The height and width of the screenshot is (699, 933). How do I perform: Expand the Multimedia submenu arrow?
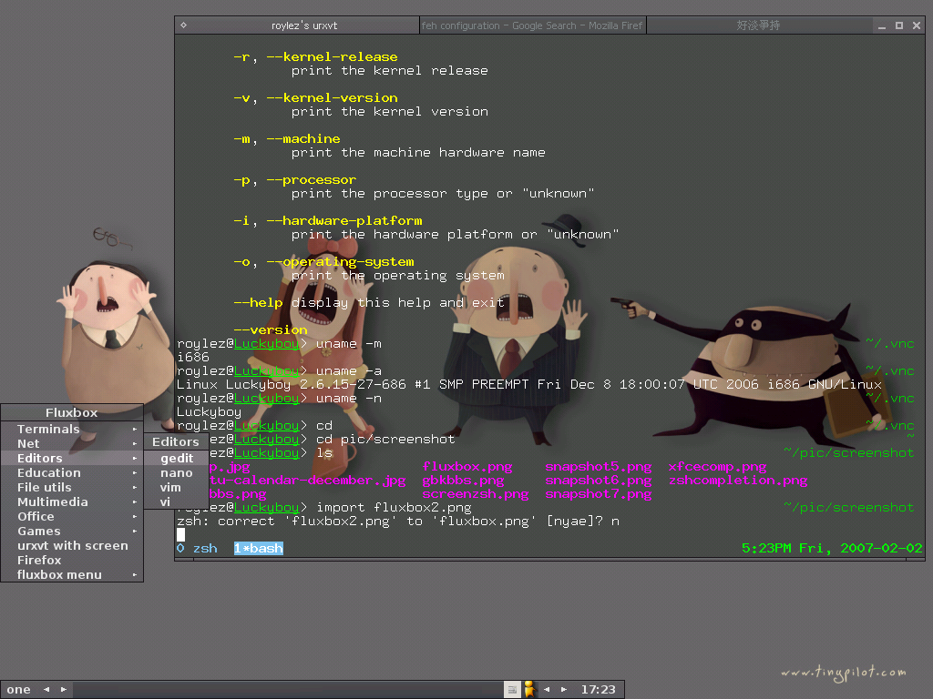tap(135, 502)
